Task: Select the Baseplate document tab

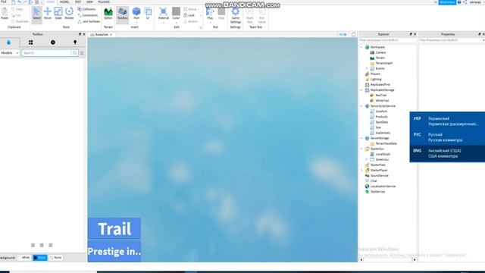Action: click(102, 35)
